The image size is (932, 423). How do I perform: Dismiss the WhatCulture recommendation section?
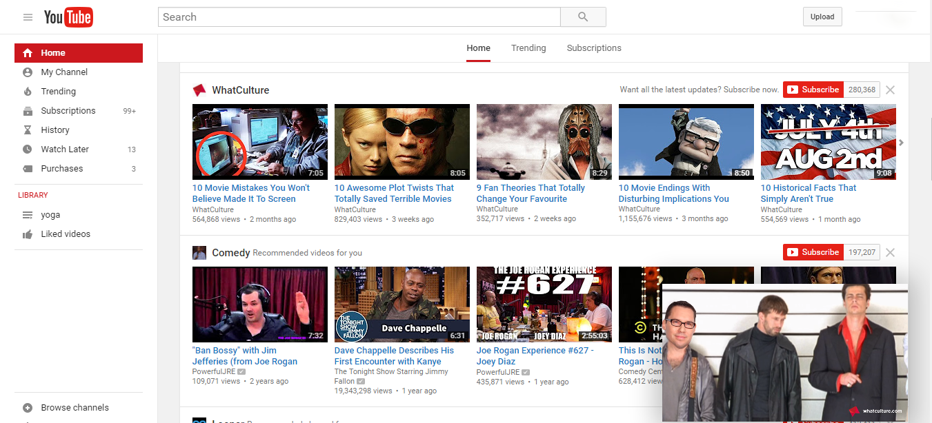coord(890,90)
